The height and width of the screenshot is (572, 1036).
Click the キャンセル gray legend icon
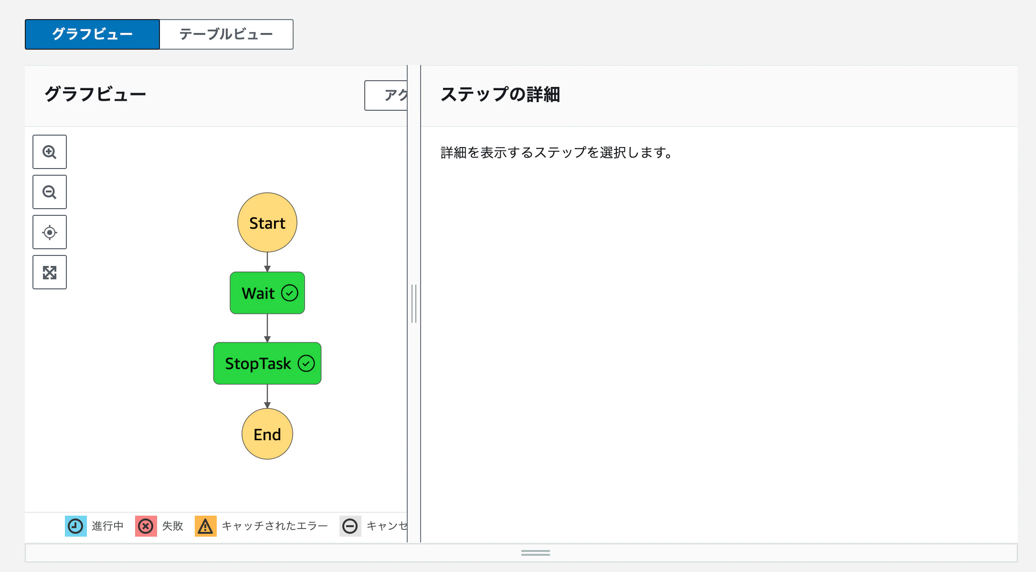(x=350, y=526)
